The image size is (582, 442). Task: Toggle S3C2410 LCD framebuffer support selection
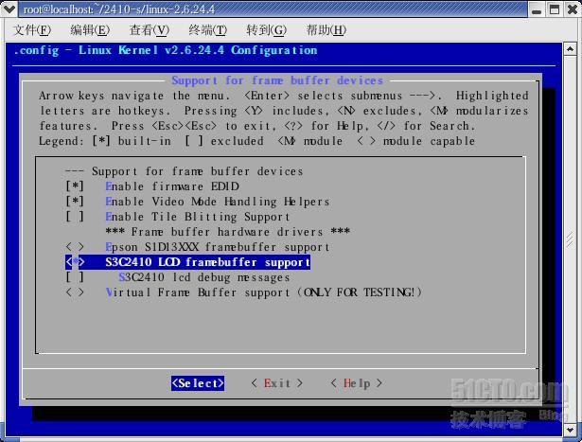[x=75, y=262]
